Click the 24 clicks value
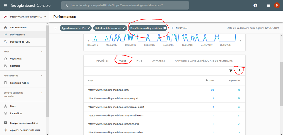This screenshot has height=135, width=283. pyautogui.click(x=212, y=90)
